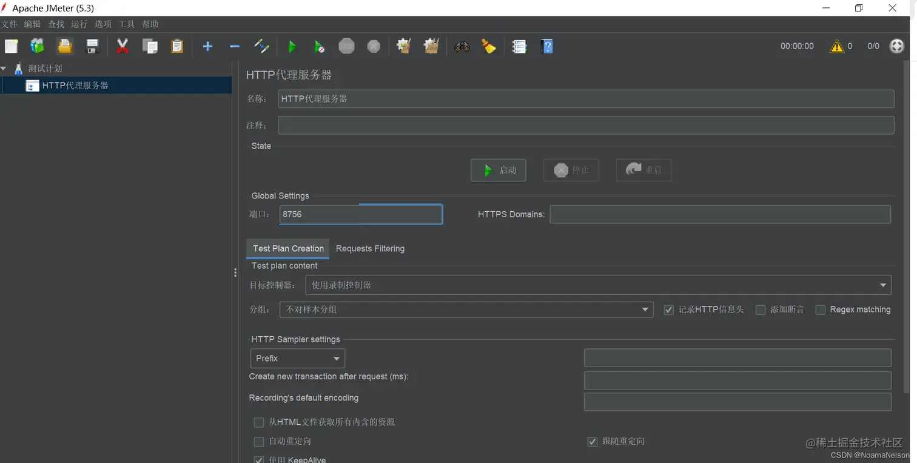Click the Stop test icon
917x463 pixels.
point(346,46)
